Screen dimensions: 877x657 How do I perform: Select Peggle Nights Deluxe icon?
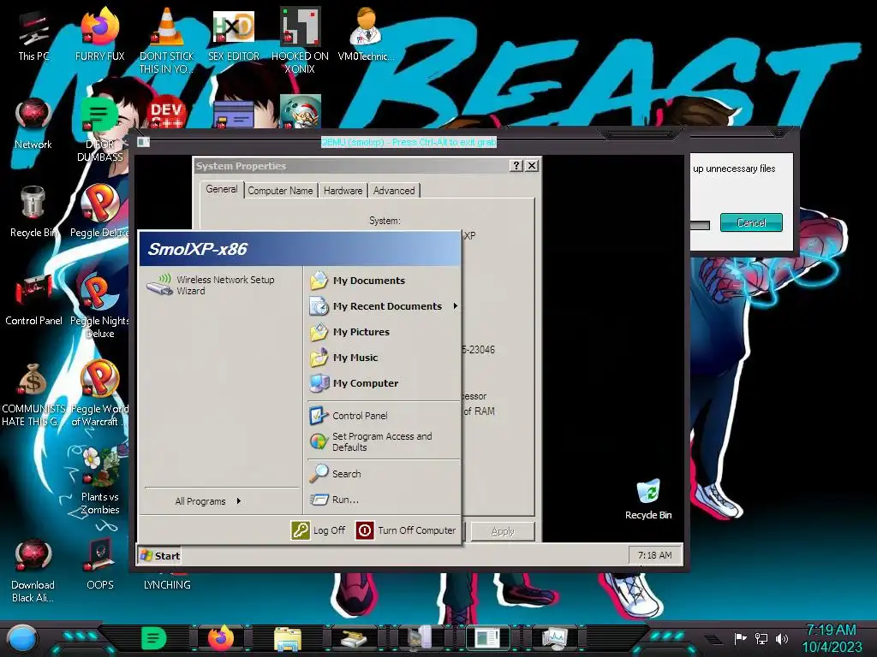(x=99, y=306)
